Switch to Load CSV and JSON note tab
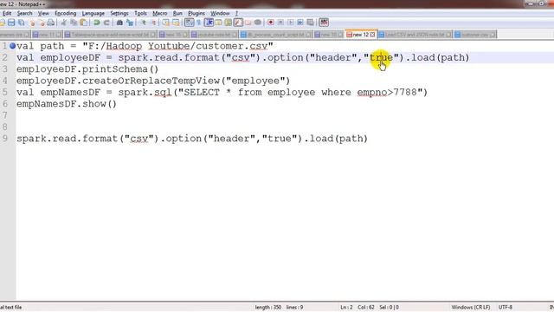This screenshot has height=312, width=554. point(415,35)
